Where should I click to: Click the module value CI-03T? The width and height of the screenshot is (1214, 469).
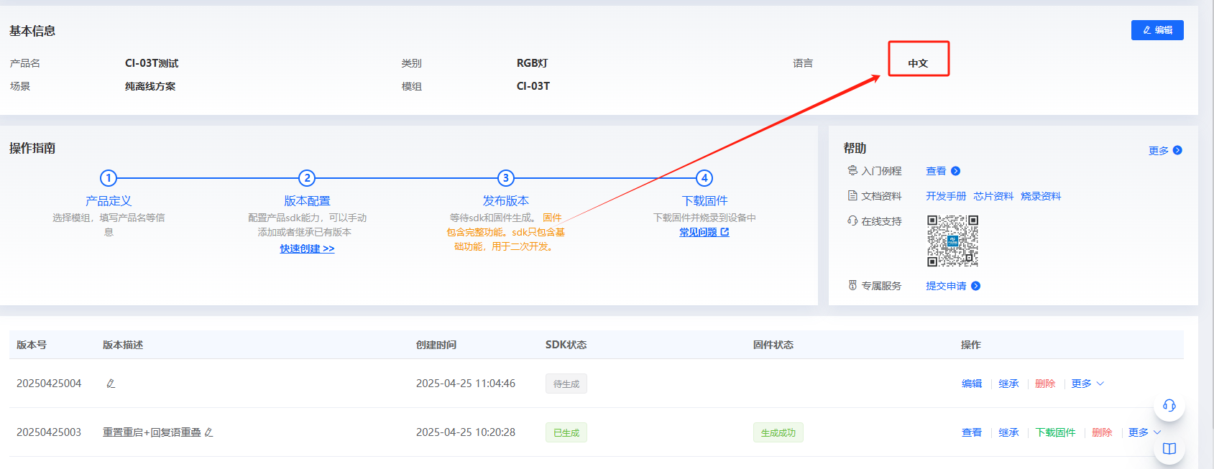pyautogui.click(x=533, y=86)
